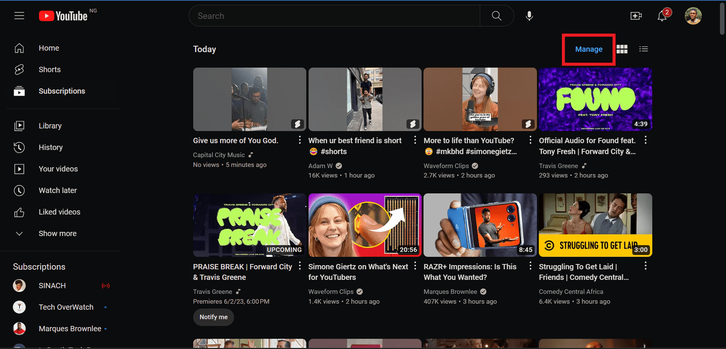Open the Found feat. Tony Fresh thumbnail
Viewport: 726px width, 349px height.
595,99
